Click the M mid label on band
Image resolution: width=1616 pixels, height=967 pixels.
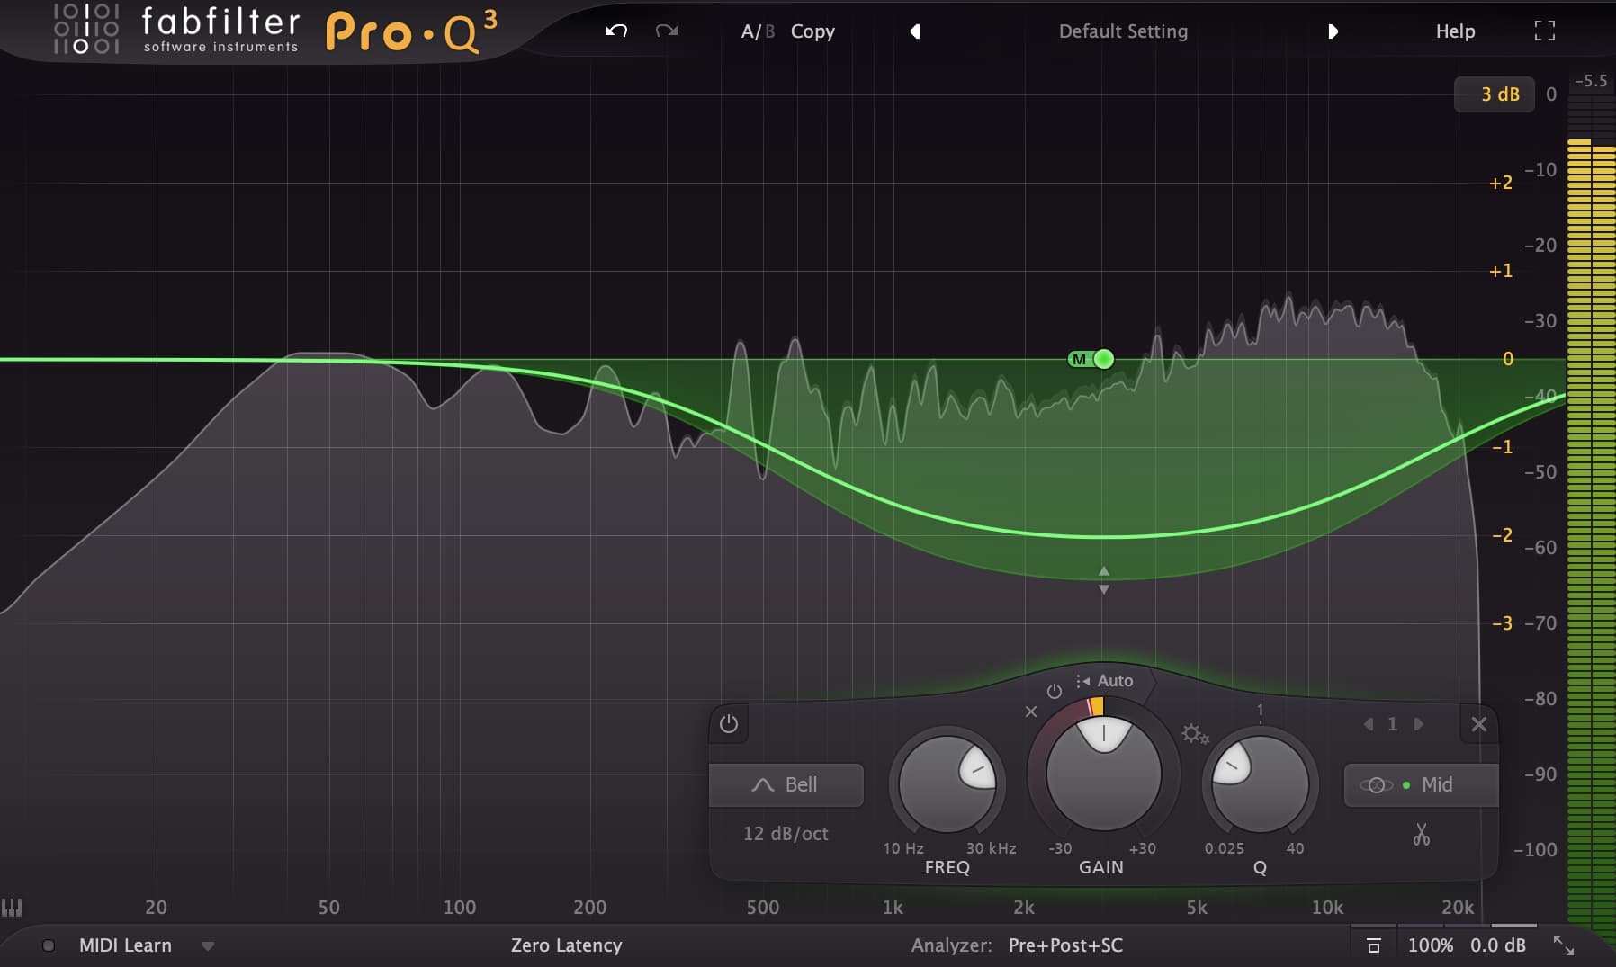[x=1079, y=360]
